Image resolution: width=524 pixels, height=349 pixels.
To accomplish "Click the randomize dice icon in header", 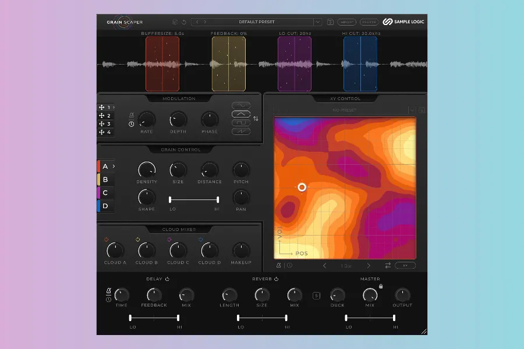I will pos(175,22).
